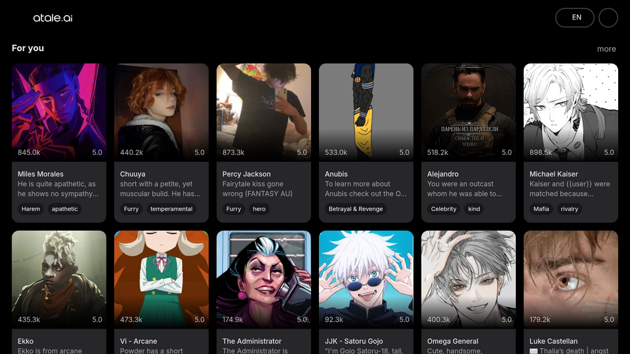Click the Luke Castellan name text

(554, 341)
